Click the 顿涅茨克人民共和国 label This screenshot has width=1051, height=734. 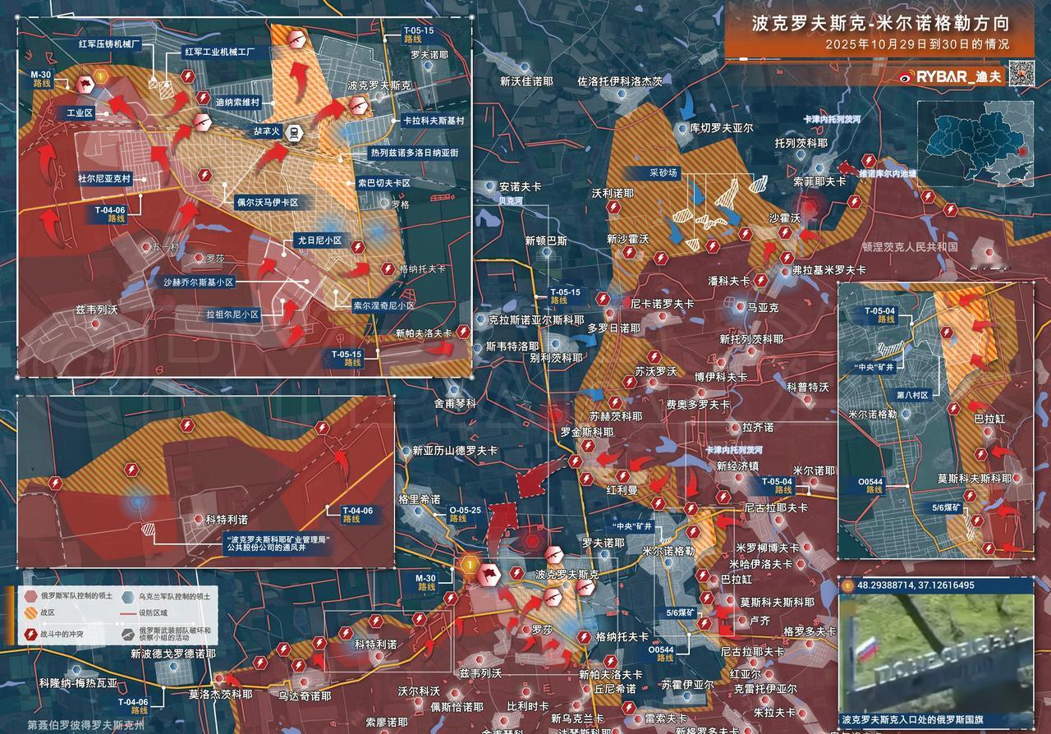tap(910, 246)
